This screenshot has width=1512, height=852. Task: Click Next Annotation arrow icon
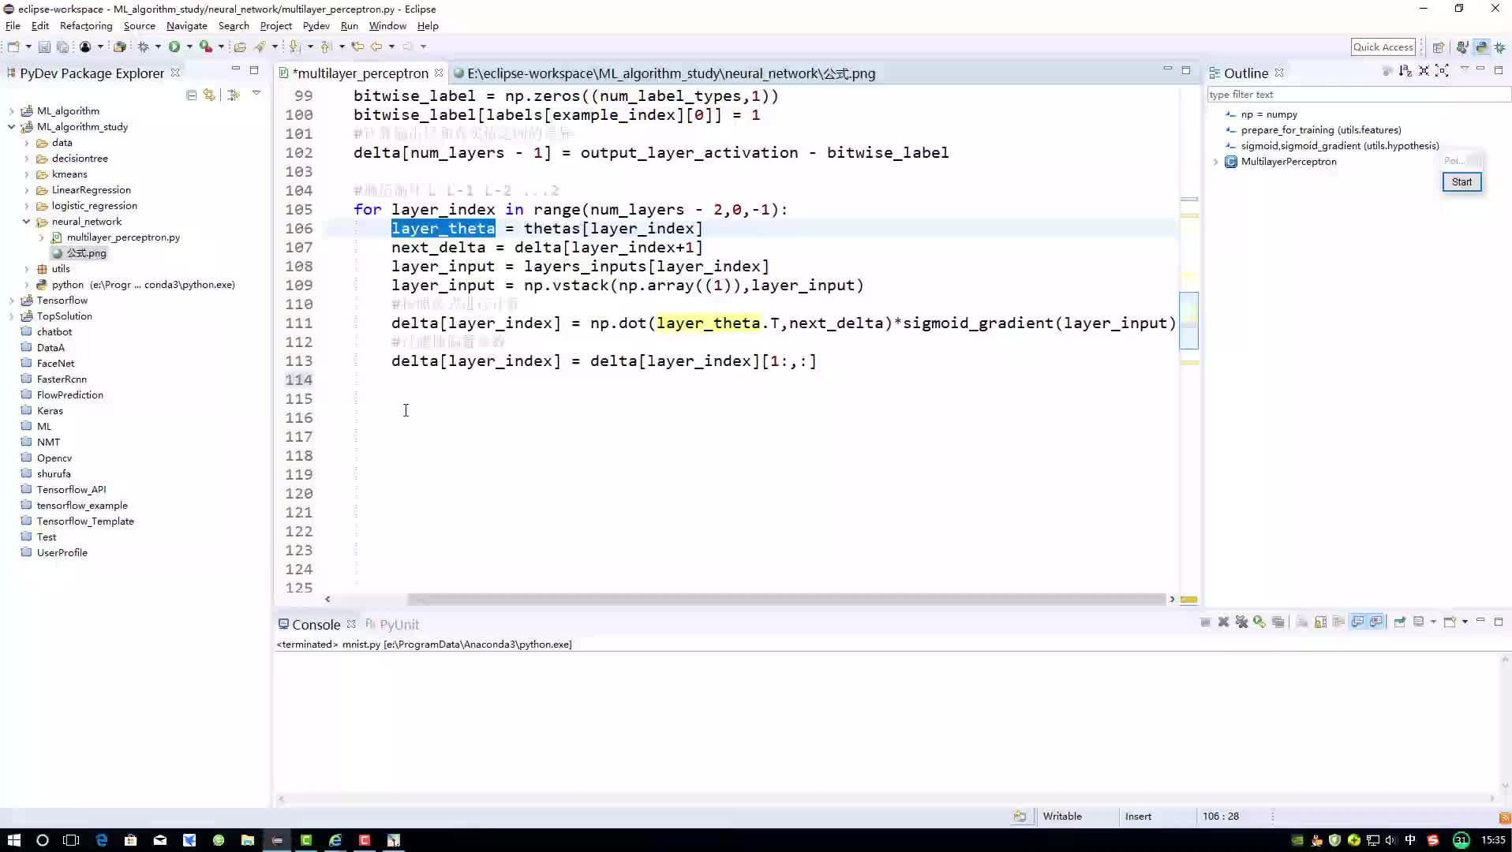pyautogui.click(x=295, y=47)
